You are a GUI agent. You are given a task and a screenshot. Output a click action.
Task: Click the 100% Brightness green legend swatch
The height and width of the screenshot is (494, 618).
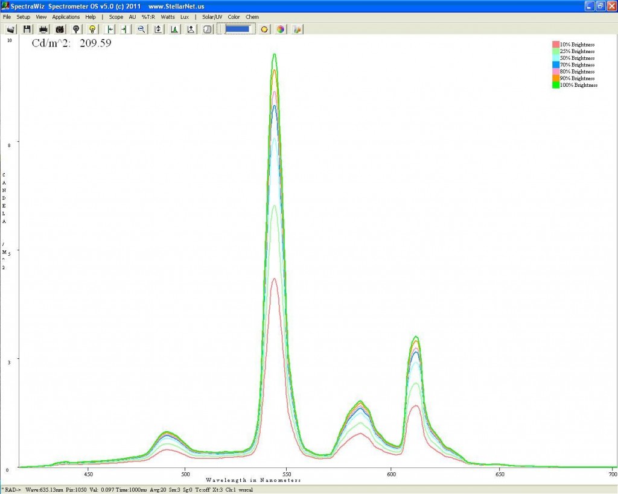pyautogui.click(x=555, y=86)
